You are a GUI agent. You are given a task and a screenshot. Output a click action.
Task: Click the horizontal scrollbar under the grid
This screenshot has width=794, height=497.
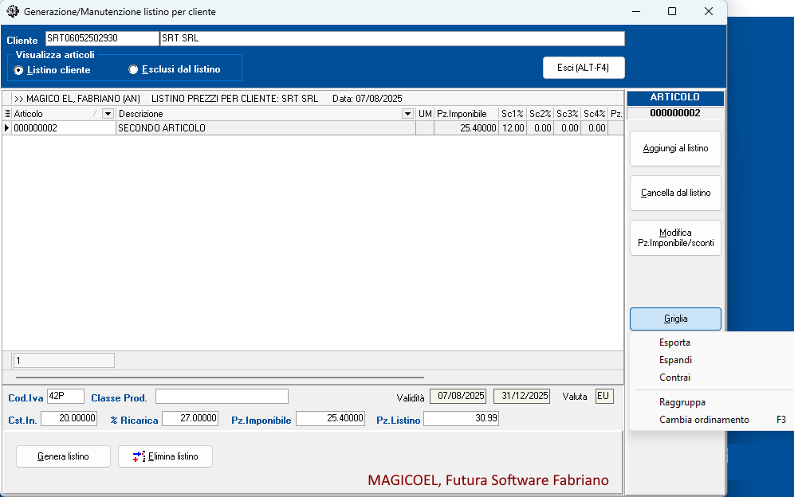pyautogui.click(x=220, y=377)
